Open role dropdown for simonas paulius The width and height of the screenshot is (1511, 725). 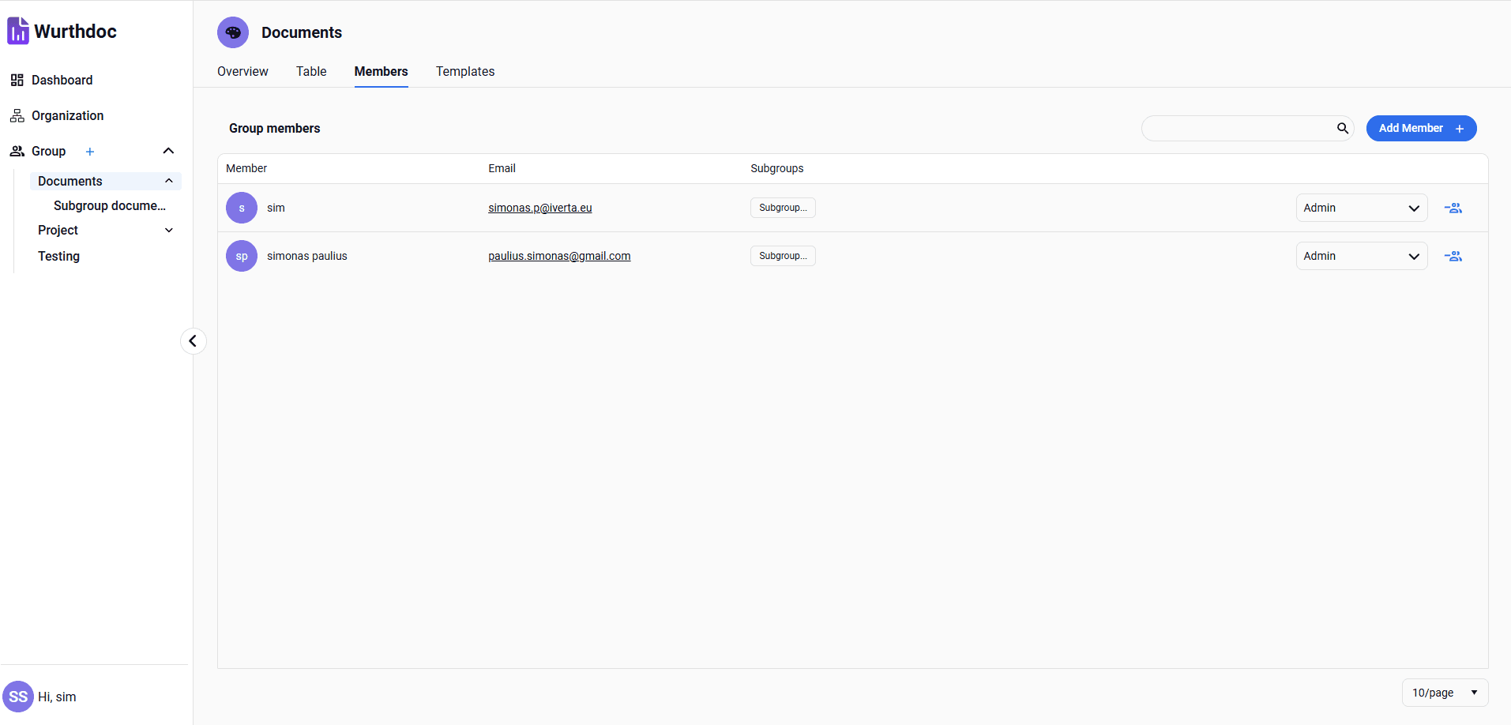point(1361,257)
